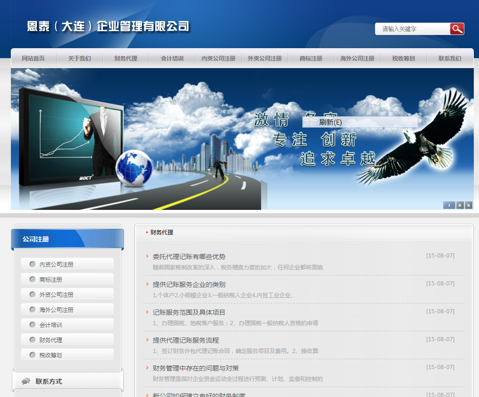Open article 提供记账服务企业的类别
479x397 pixels.
pos(189,285)
